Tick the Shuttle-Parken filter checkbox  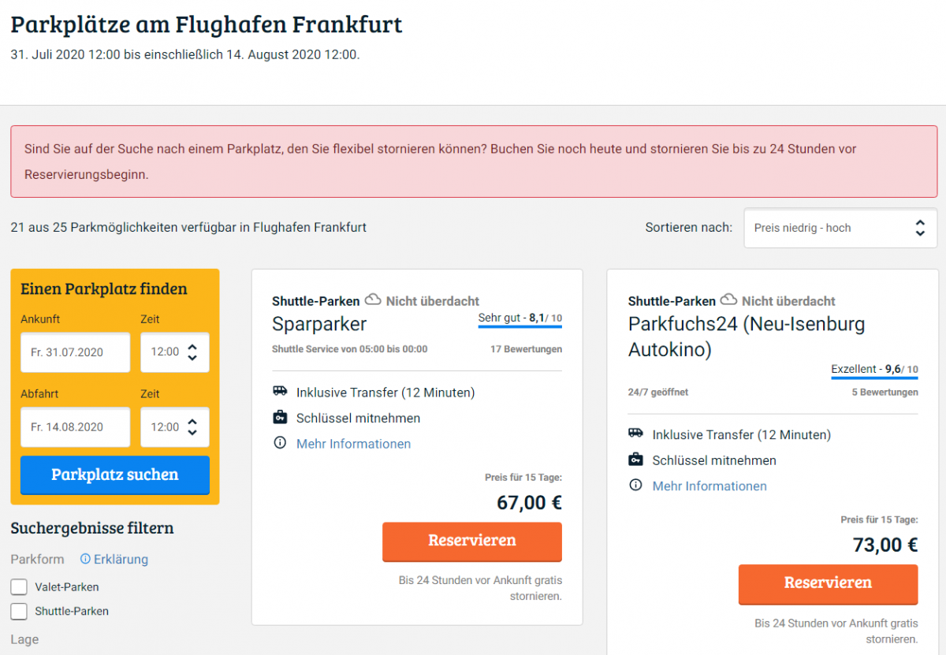pyautogui.click(x=19, y=611)
